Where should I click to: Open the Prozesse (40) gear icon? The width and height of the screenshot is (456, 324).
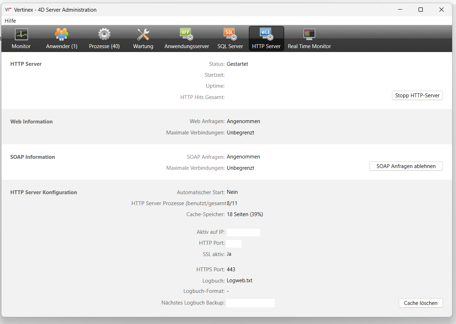[104, 35]
